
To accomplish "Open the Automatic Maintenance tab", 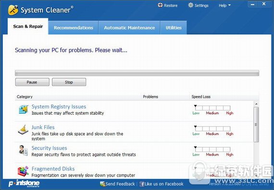I will click(129, 28).
